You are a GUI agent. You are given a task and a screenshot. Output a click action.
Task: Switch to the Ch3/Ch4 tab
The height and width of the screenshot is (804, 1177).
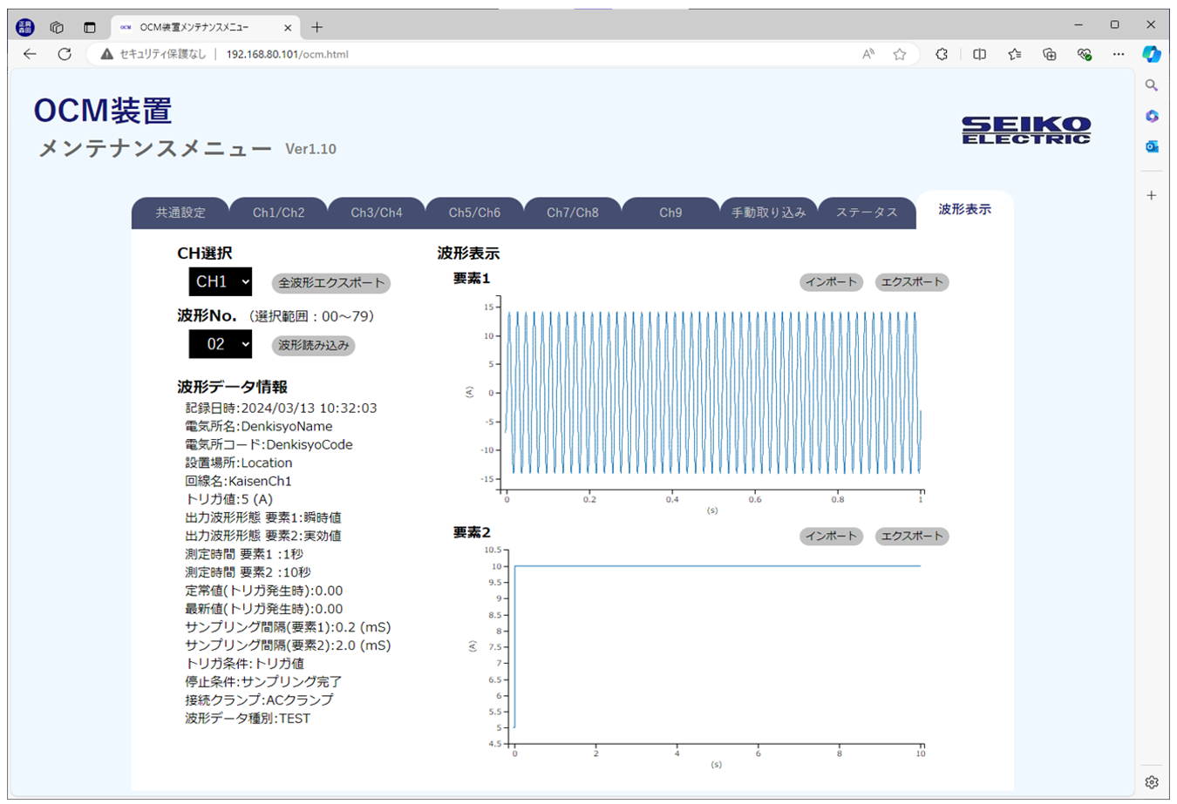377,213
